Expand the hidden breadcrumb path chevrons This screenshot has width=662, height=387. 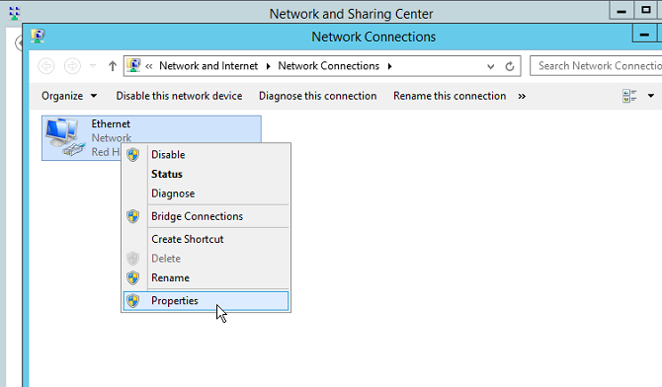pos(148,66)
